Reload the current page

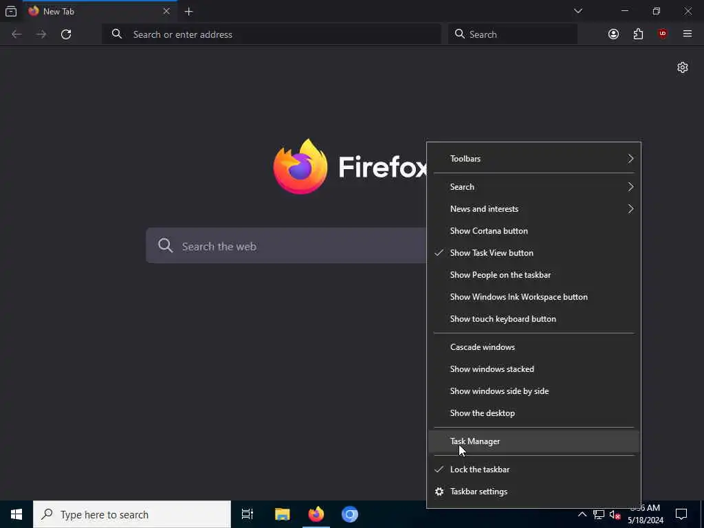tap(66, 34)
